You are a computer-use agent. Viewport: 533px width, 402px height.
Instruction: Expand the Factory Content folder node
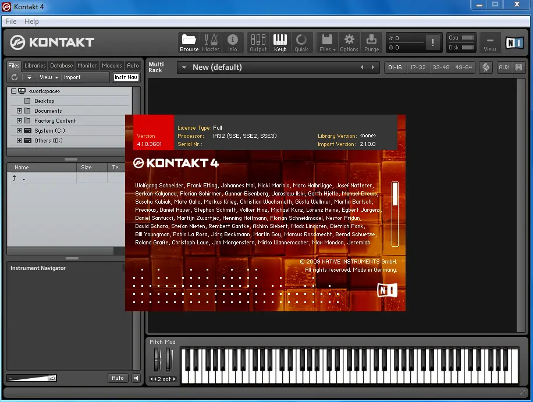[x=19, y=120]
